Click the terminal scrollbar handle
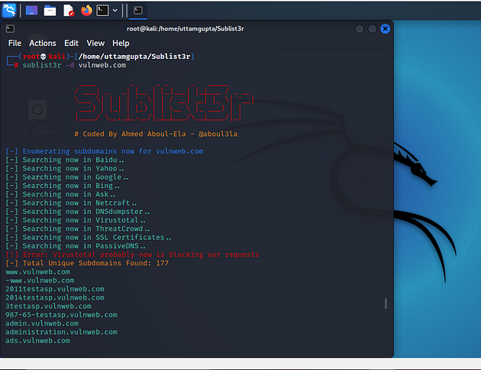Image resolution: width=481 pixels, height=370 pixels. (386, 303)
